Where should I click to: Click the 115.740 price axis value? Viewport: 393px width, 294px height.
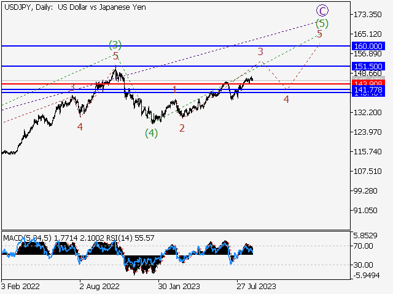pyautogui.click(x=367, y=152)
